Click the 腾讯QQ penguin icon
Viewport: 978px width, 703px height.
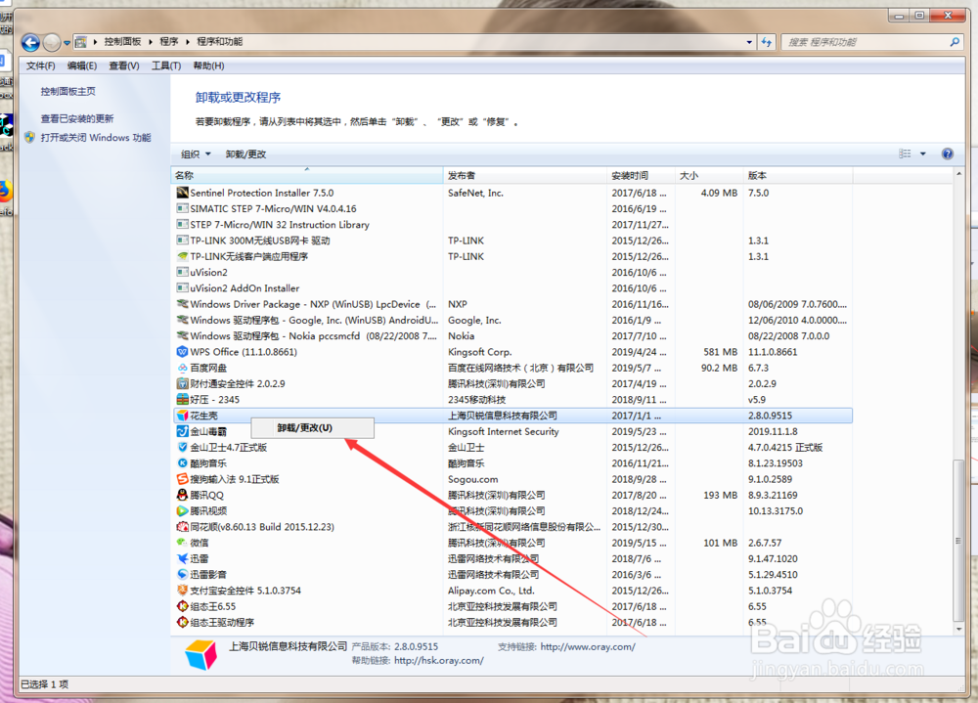[x=182, y=496]
